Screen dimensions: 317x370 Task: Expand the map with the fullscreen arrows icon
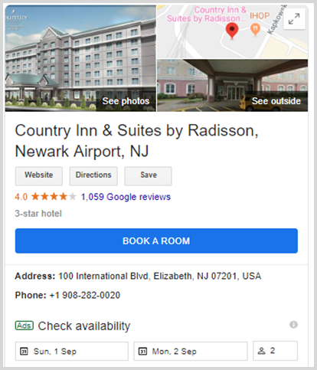tap(294, 19)
